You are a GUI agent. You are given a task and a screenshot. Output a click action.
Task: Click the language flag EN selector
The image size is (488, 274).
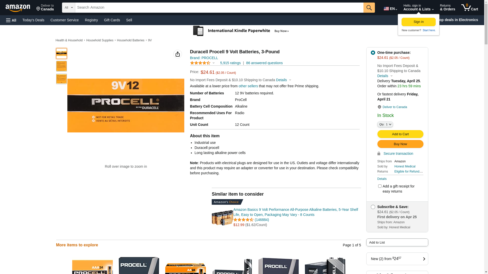[x=390, y=9]
